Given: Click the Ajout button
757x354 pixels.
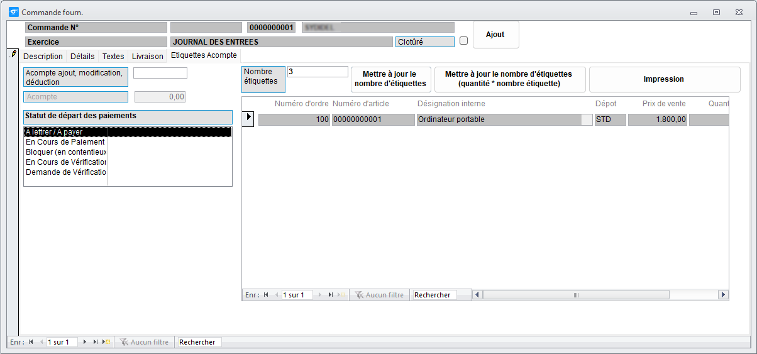Looking at the screenshot, I should tap(495, 35).
